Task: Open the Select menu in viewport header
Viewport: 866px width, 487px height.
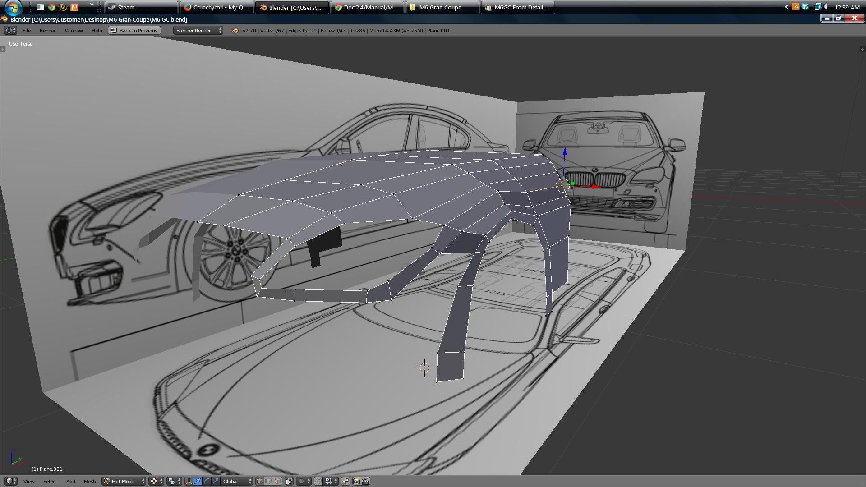Action: pyautogui.click(x=50, y=481)
